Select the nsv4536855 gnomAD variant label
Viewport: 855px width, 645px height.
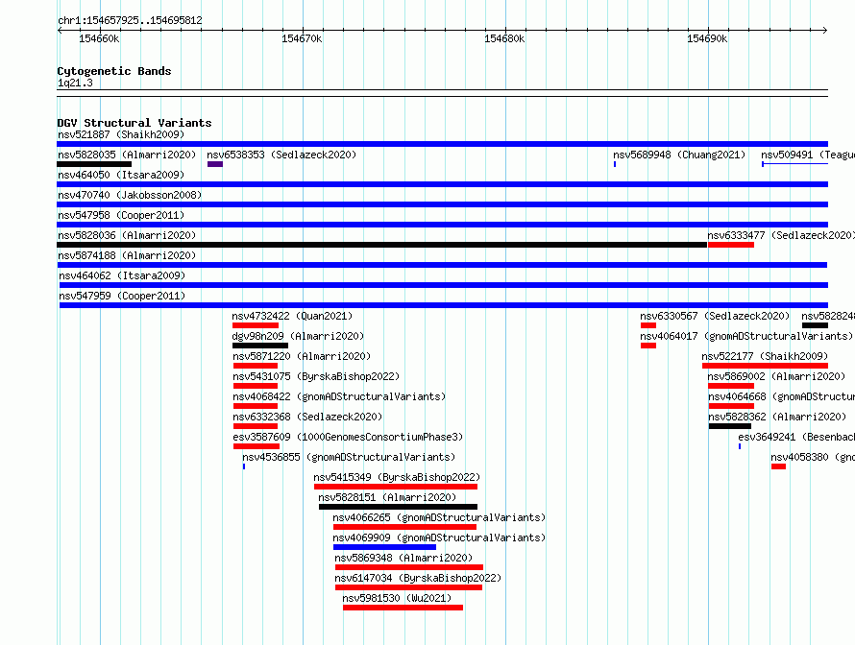[x=349, y=457]
